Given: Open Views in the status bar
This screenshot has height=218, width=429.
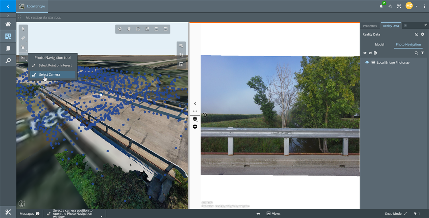Looking at the screenshot, I should click(273, 214).
